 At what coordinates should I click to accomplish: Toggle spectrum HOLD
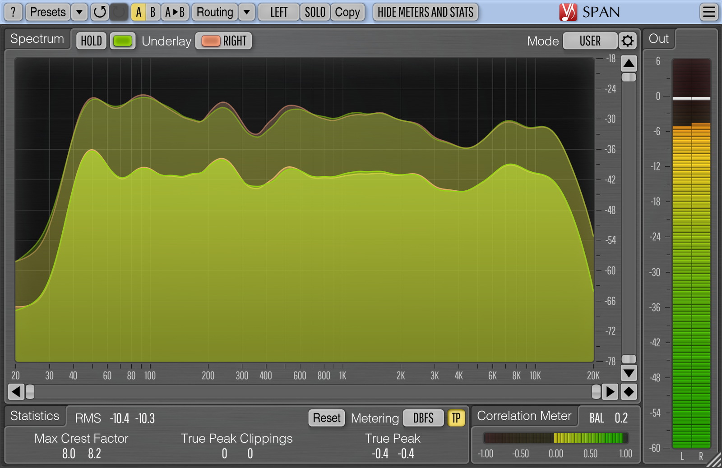click(91, 41)
